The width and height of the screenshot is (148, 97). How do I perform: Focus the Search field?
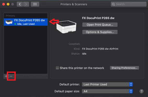[x=129, y=4]
